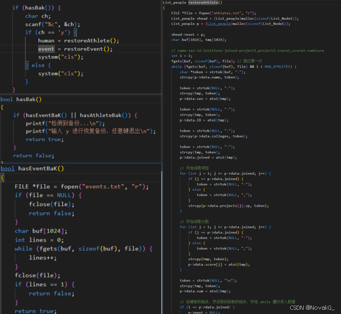Click the '// 开始读取项目' comment
Screen dimensions: 341x314
click(x=194, y=168)
